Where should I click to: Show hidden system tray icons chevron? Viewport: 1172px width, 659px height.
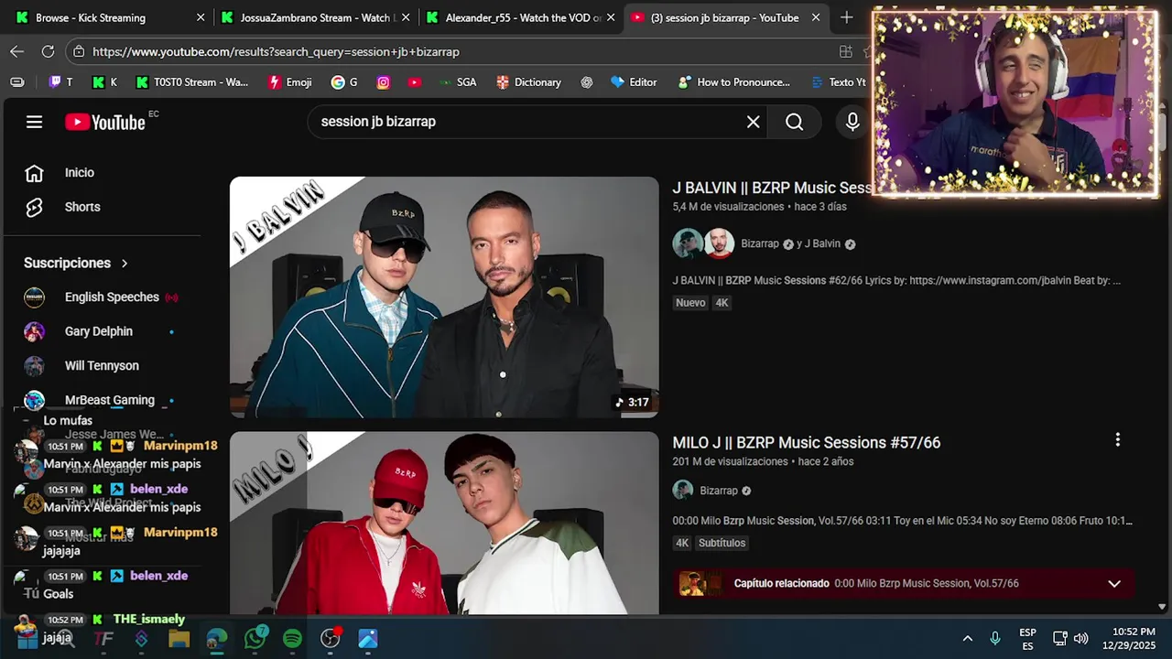coord(967,639)
